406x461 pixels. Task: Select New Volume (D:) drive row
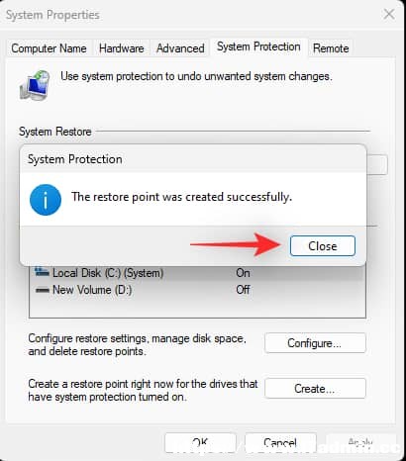tap(197, 290)
